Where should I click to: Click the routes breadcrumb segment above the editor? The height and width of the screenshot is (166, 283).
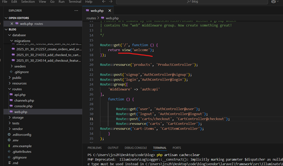[x=91, y=18]
